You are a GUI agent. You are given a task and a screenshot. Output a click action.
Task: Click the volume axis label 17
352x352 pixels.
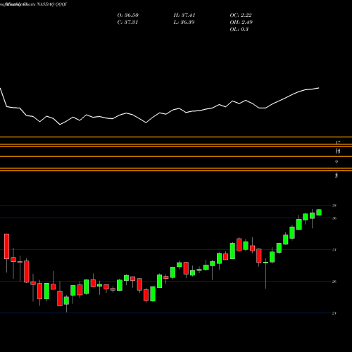click(338, 142)
